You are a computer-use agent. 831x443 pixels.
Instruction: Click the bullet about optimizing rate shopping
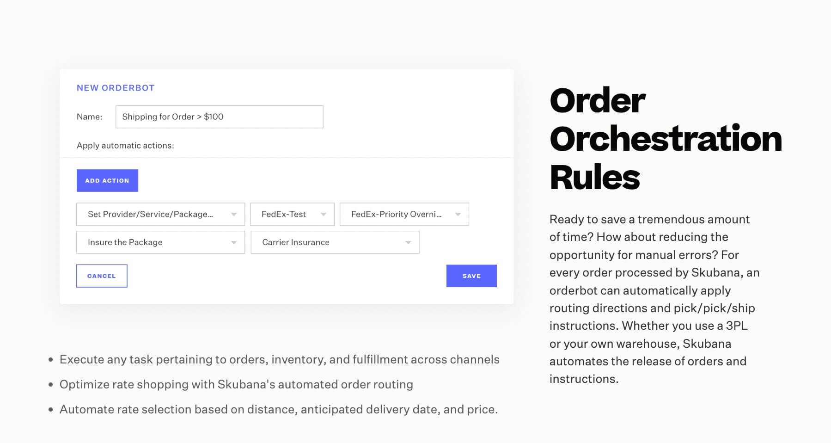click(x=236, y=384)
